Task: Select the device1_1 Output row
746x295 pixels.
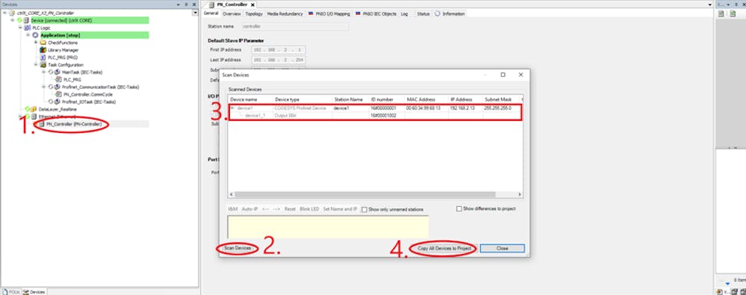Action: (x=376, y=116)
